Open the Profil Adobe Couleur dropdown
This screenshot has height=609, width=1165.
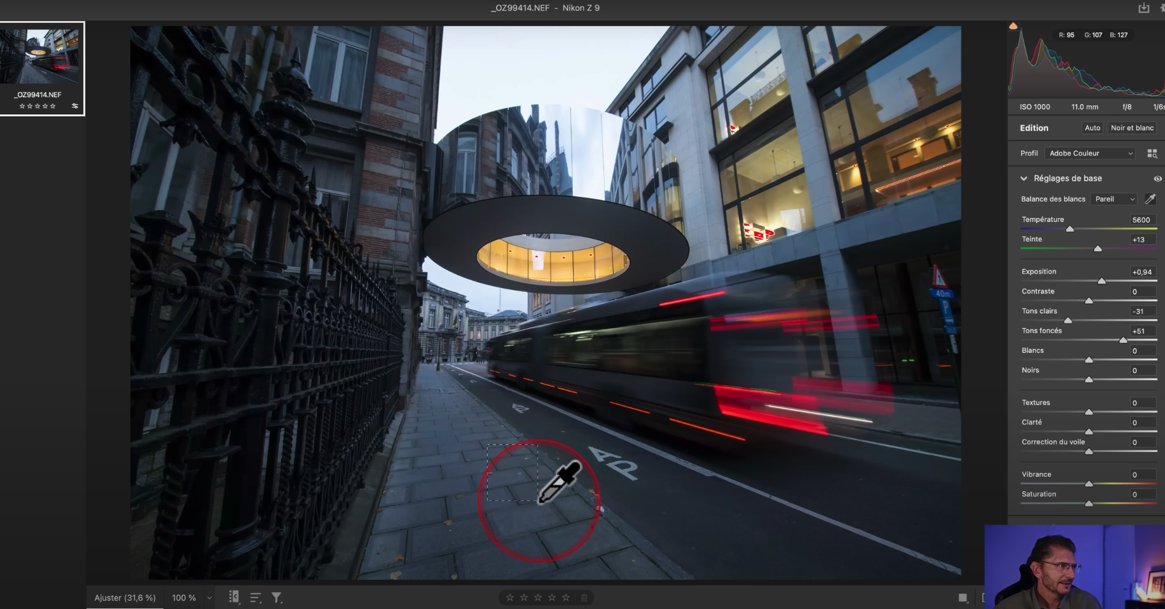point(1090,153)
